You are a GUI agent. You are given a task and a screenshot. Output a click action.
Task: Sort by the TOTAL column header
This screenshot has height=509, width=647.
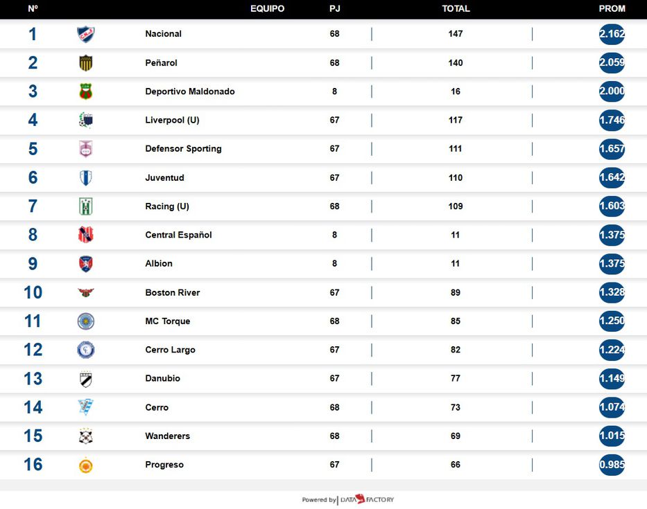pos(456,9)
